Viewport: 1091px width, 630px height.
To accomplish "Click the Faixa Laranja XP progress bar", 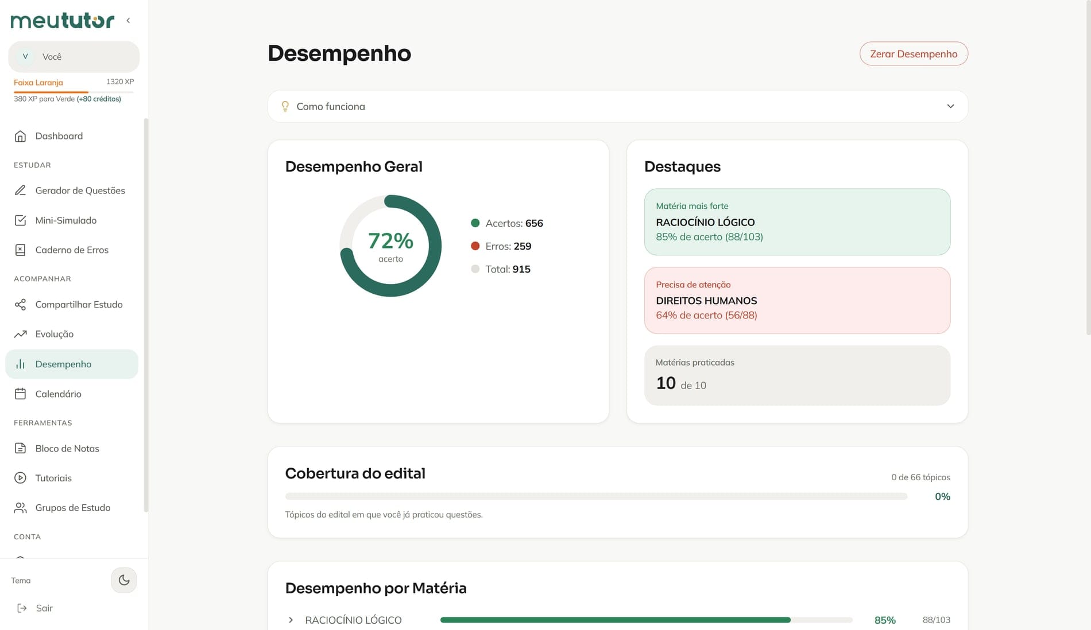I will tap(73, 92).
